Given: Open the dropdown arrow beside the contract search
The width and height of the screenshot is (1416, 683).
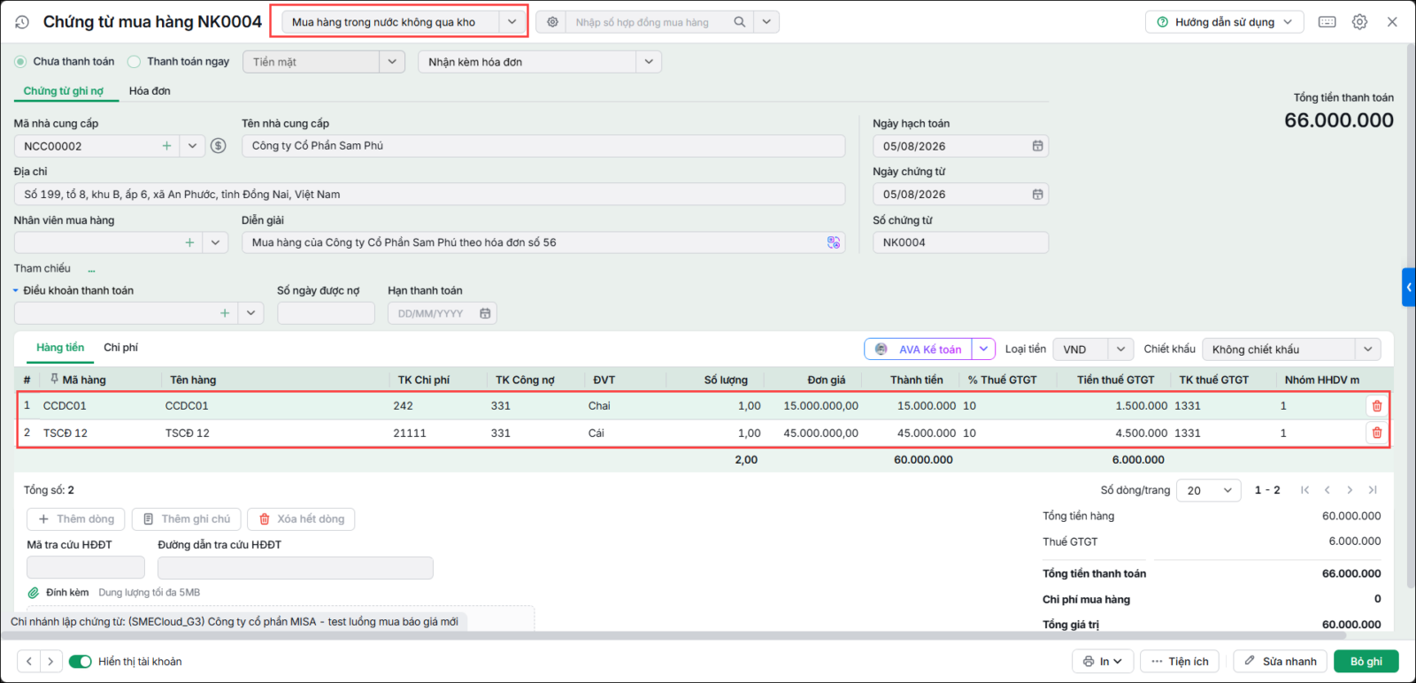Looking at the screenshot, I should [766, 22].
